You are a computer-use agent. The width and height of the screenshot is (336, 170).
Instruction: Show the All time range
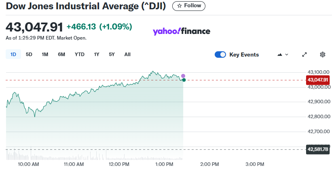pos(127,55)
